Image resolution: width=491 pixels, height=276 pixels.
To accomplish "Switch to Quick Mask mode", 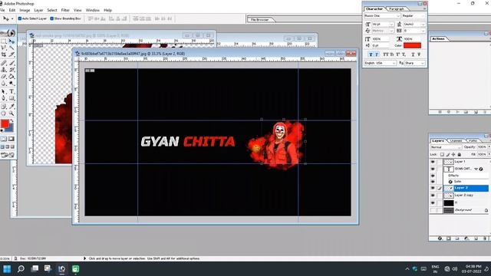I will click(x=12, y=139).
